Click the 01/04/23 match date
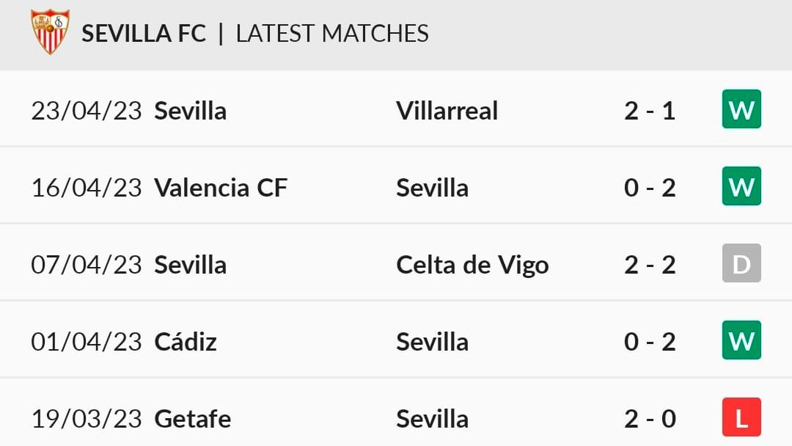 tap(87, 342)
